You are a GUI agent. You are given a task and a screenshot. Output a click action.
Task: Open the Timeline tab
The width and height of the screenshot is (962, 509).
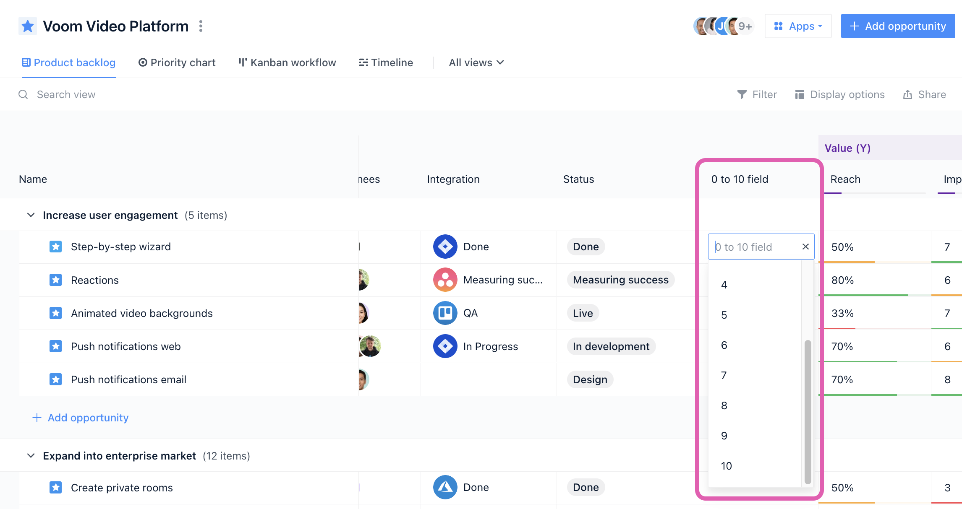click(386, 62)
